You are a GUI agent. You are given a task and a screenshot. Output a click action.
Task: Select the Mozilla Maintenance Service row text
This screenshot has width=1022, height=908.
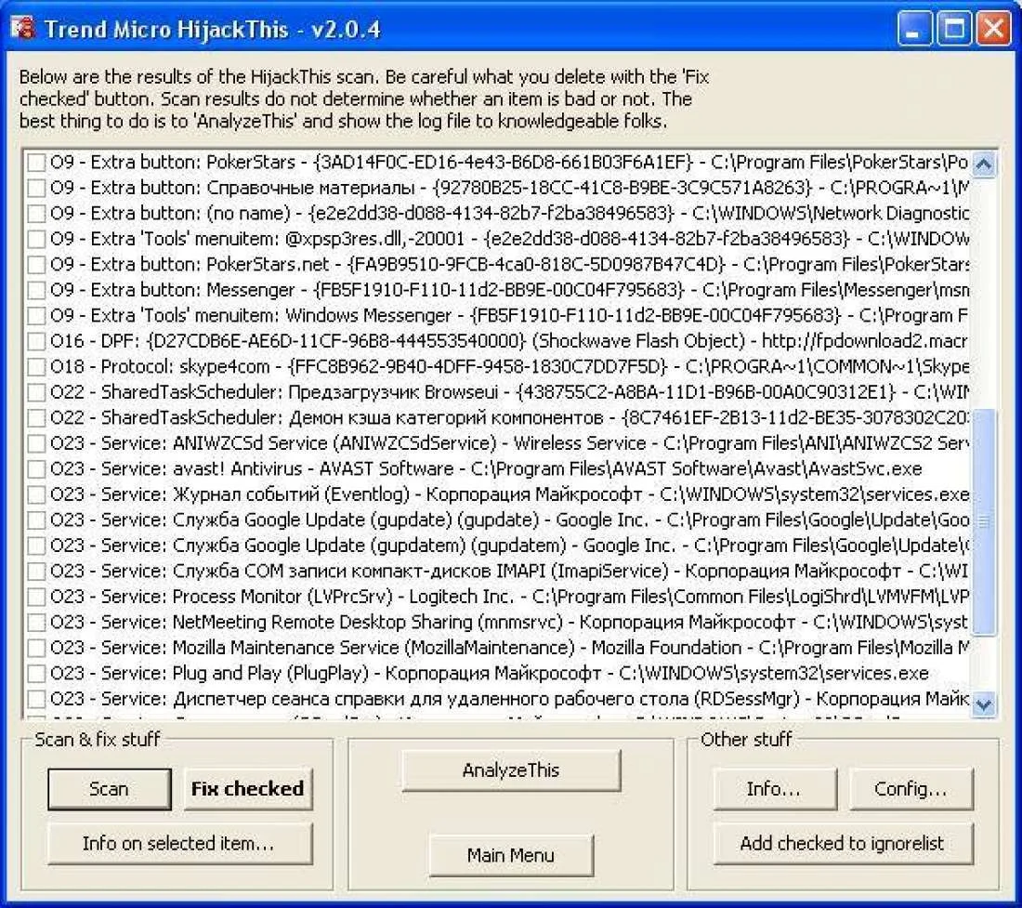click(x=510, y=648)
